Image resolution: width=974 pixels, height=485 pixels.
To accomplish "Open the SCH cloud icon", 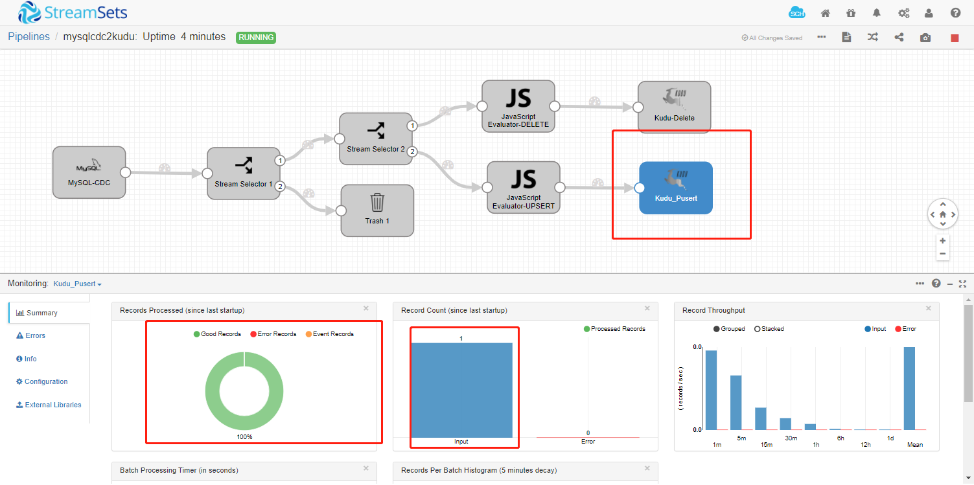I will point(797,13).
